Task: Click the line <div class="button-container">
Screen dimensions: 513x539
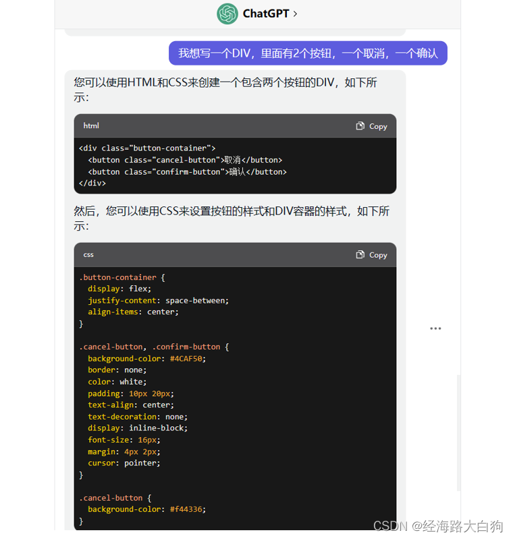Action: click(147, 148)
